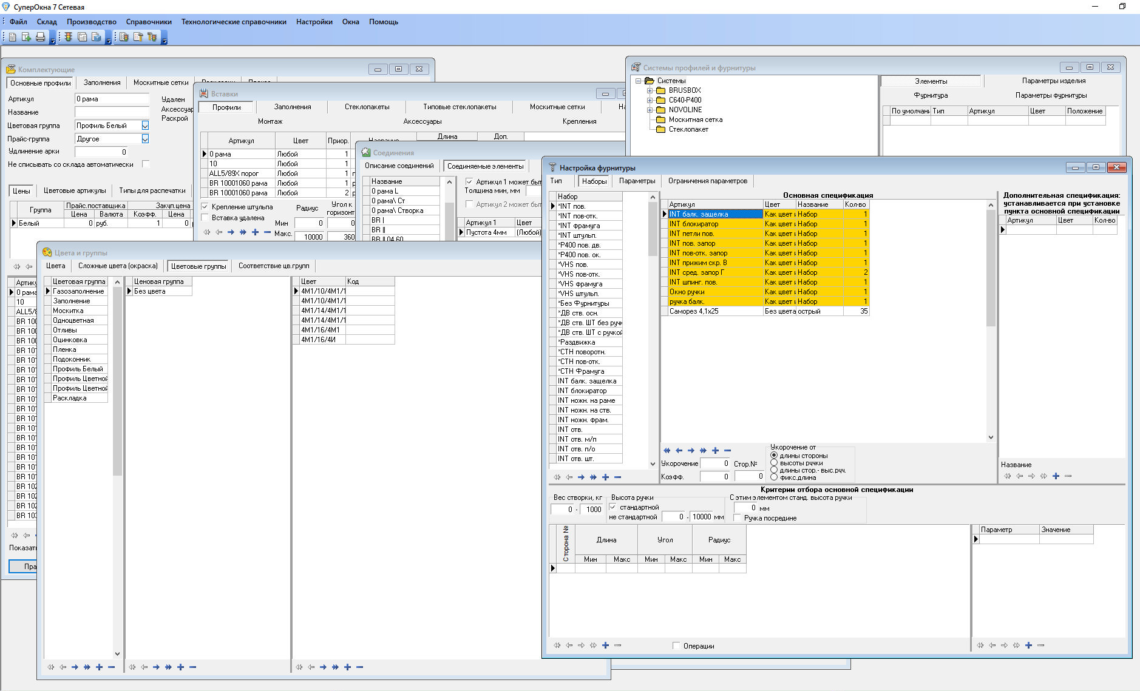The height and width of the screenshot is (691, 1140).
Task: Toggle 'Крепление штульпа' checkbox
Action: [205, 207]
